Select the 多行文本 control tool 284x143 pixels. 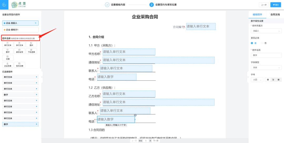click(x=19, y=44)
